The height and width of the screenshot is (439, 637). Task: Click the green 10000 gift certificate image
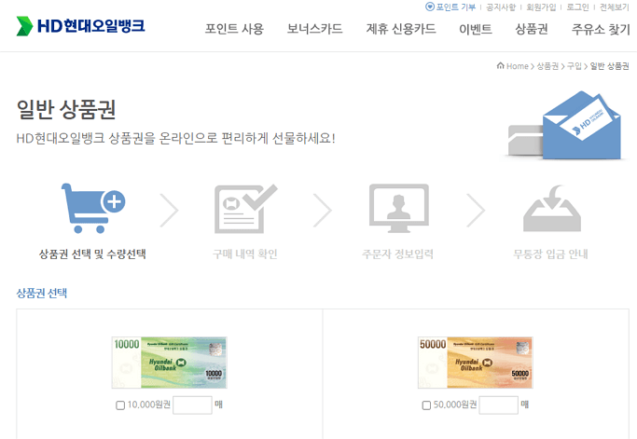tap(170, 363)
